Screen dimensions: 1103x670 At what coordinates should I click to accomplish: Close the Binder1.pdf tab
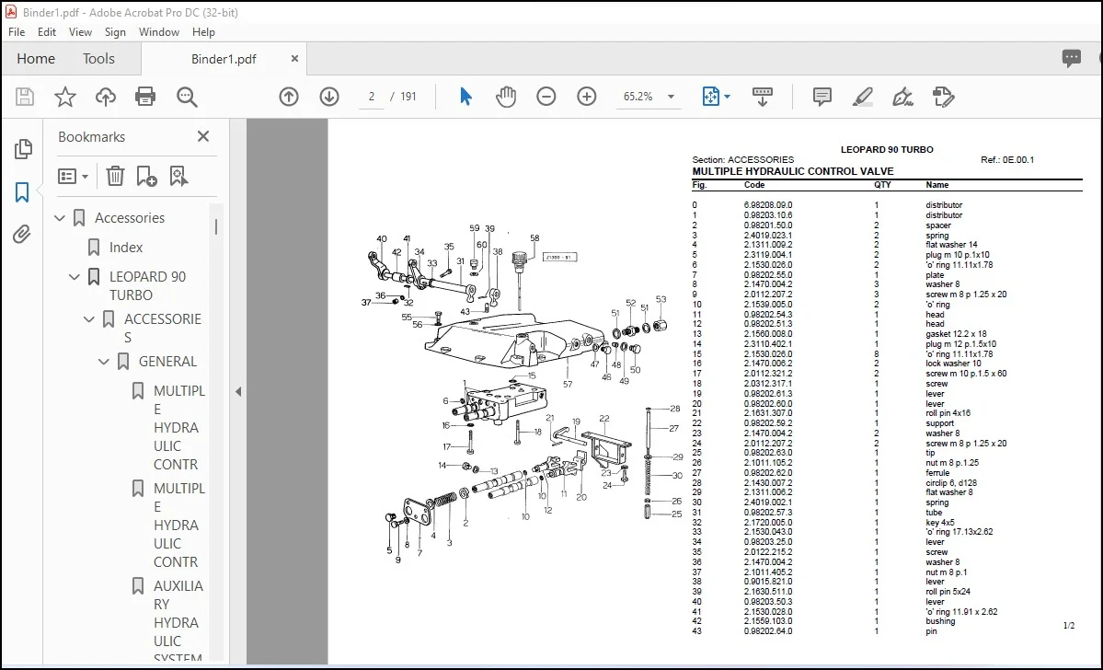294,58
